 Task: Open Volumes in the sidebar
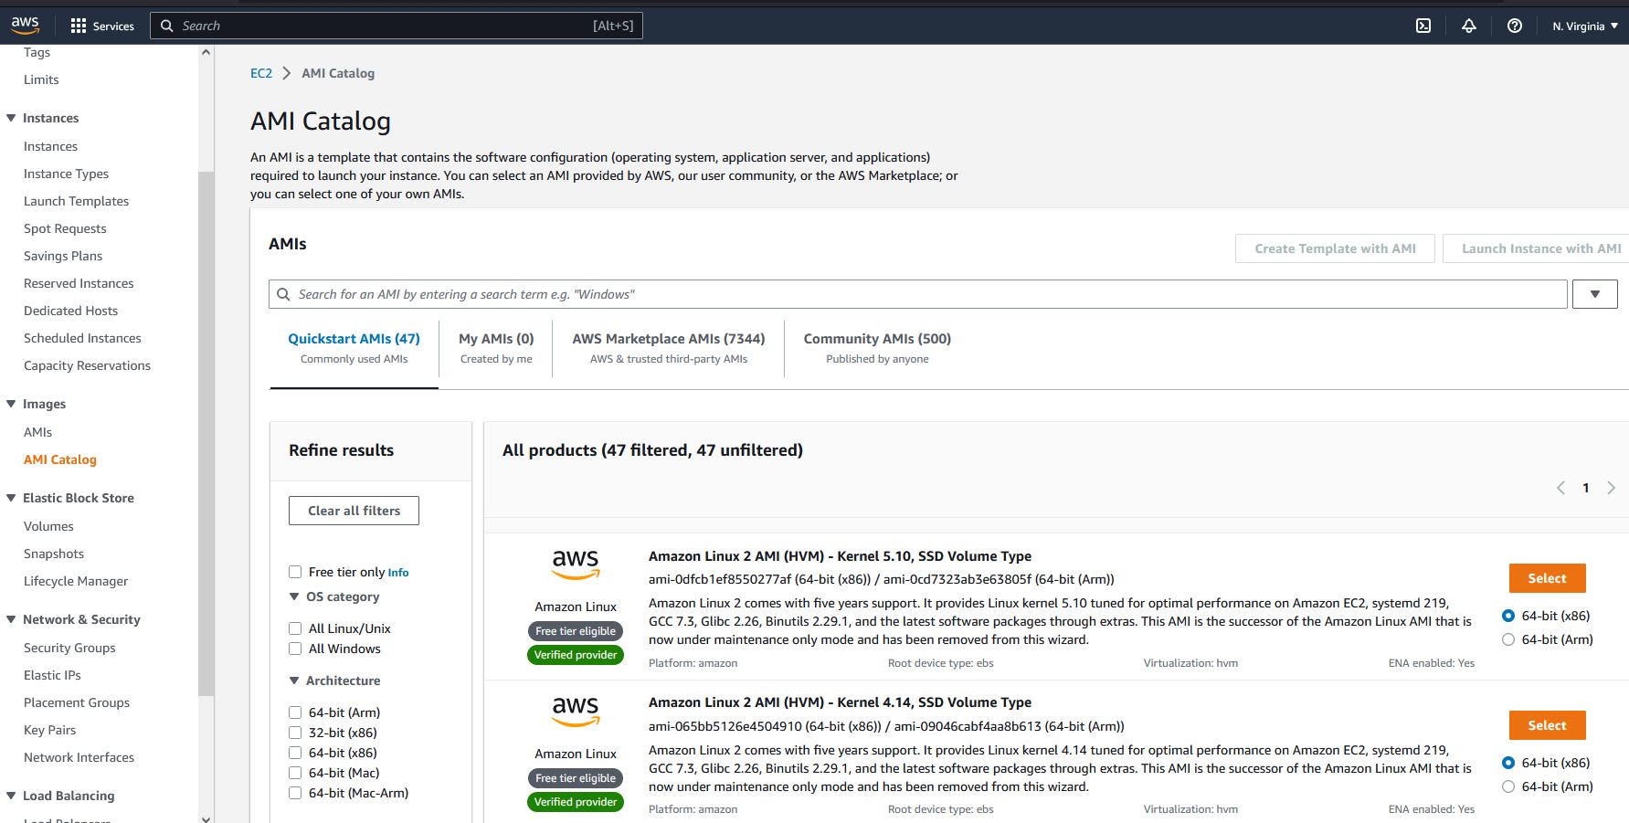click(x=48, y=526)
